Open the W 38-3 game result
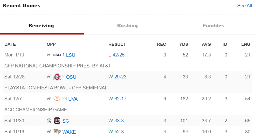The width and height of the screenshot is (256, 138). pos(116,121)
